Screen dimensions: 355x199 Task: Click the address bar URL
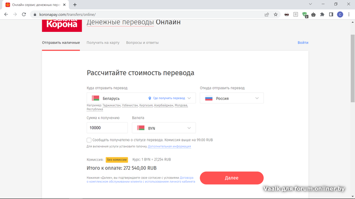[x=67, y=15]
